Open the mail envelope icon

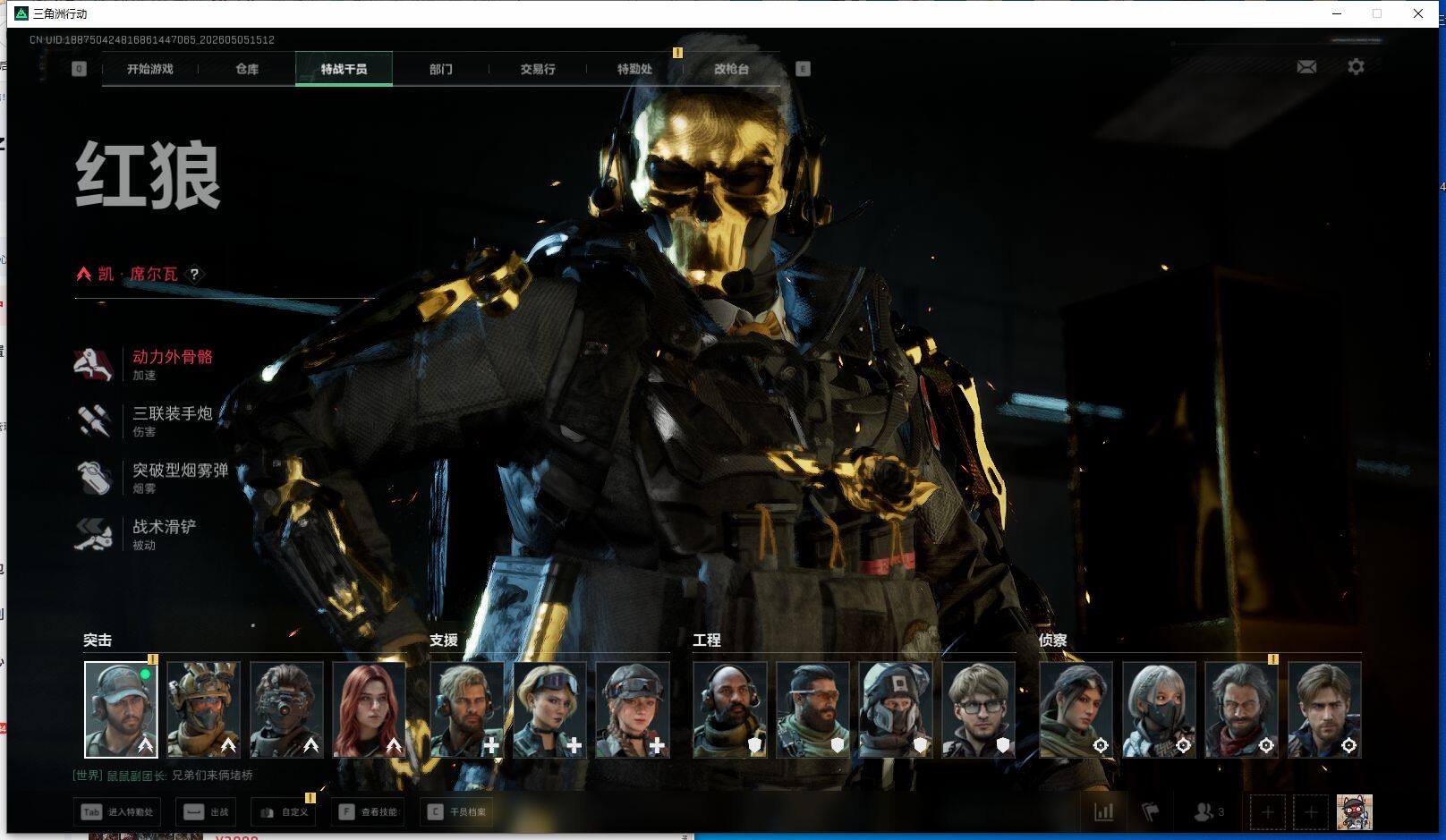point(1306,67)
